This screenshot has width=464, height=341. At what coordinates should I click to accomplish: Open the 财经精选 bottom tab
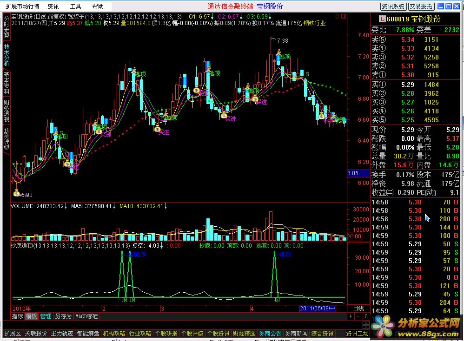tap(244, 333)
